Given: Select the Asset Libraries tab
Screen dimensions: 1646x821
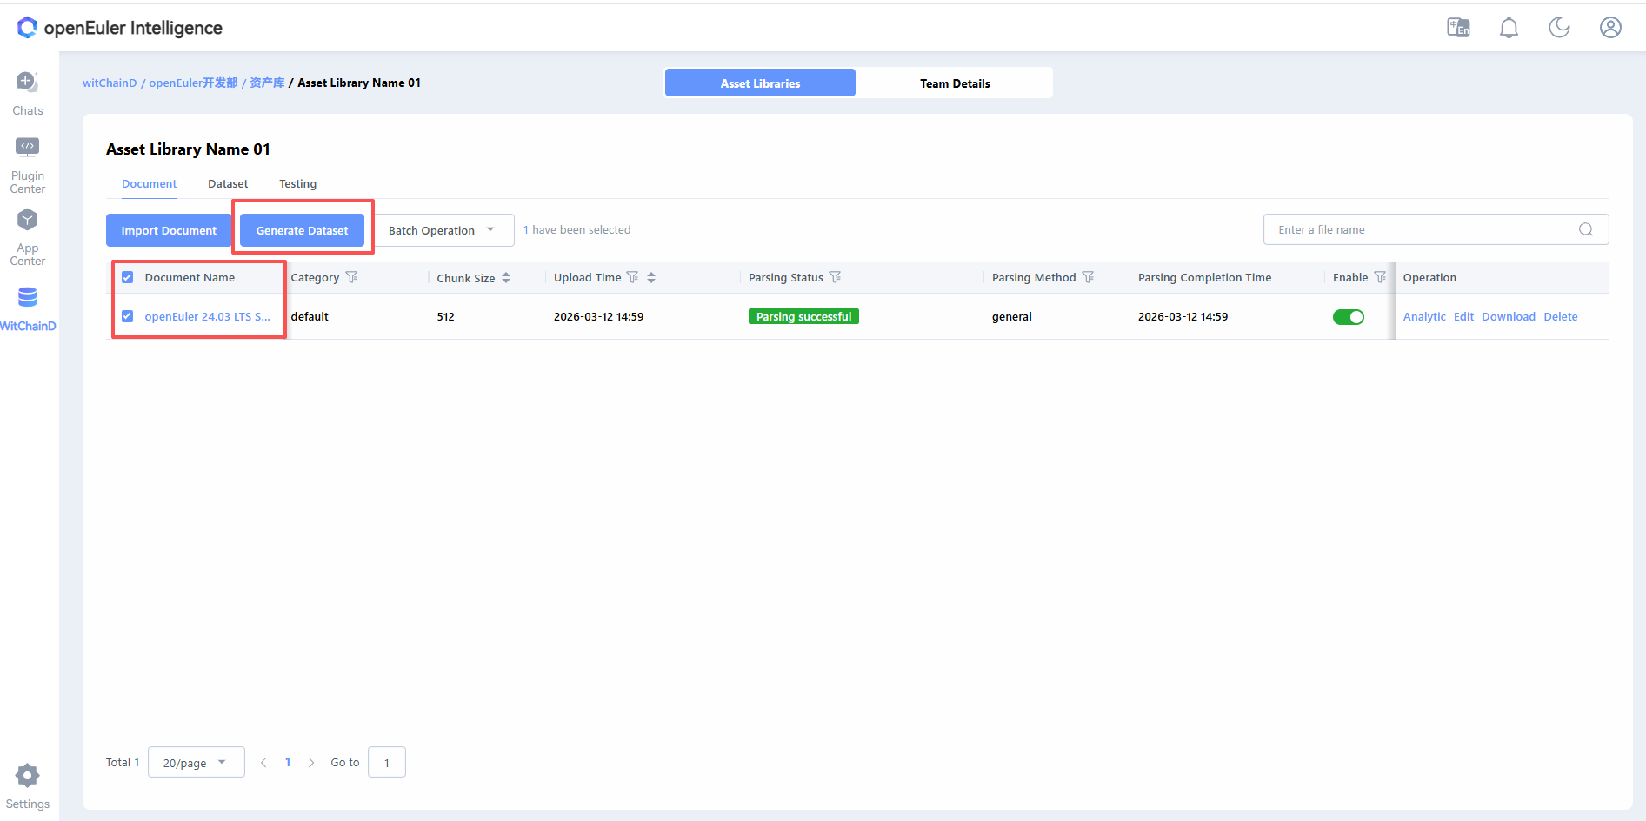Looking at the screenshot, I should pos(760,83).
